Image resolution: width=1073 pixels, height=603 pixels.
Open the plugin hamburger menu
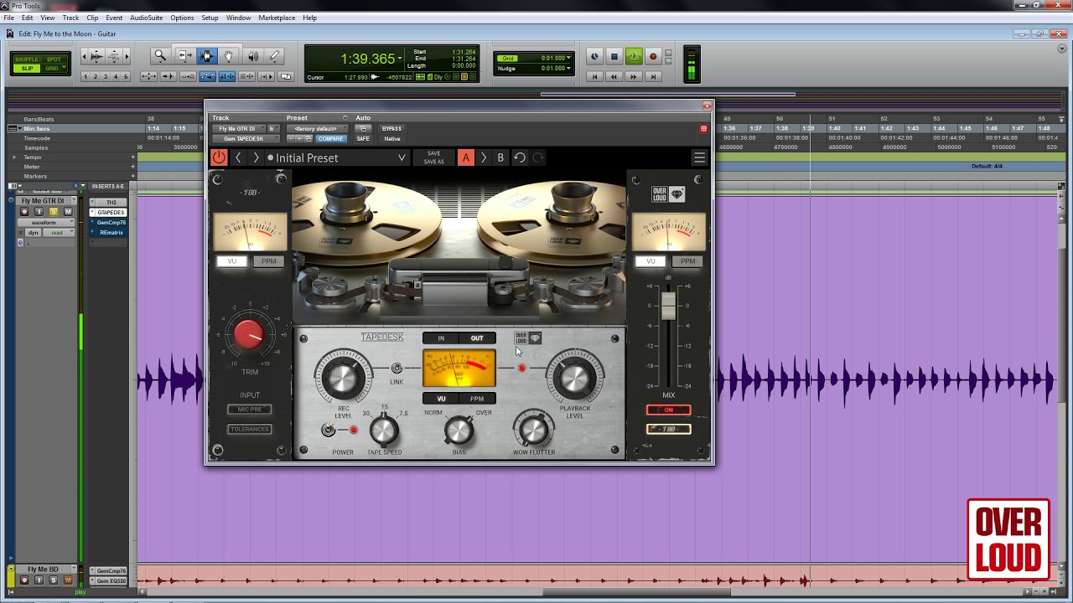pos(699,157)
